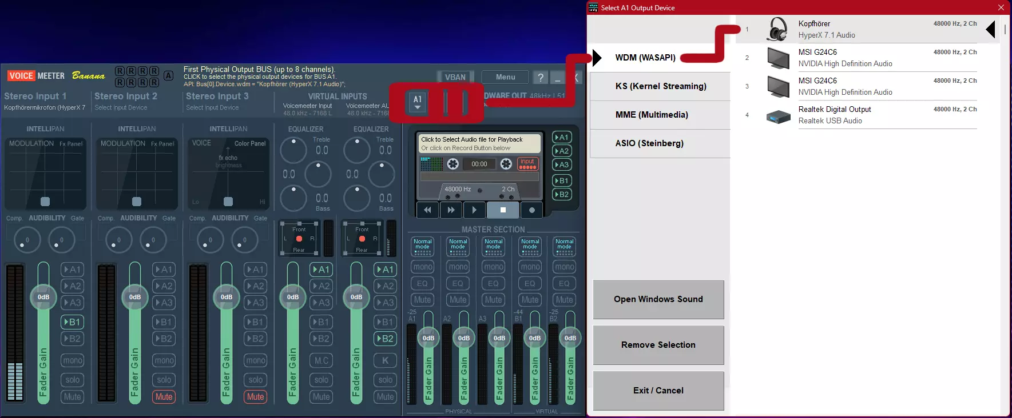Open Color Panel on Stereo Input 3

point(250,143)
